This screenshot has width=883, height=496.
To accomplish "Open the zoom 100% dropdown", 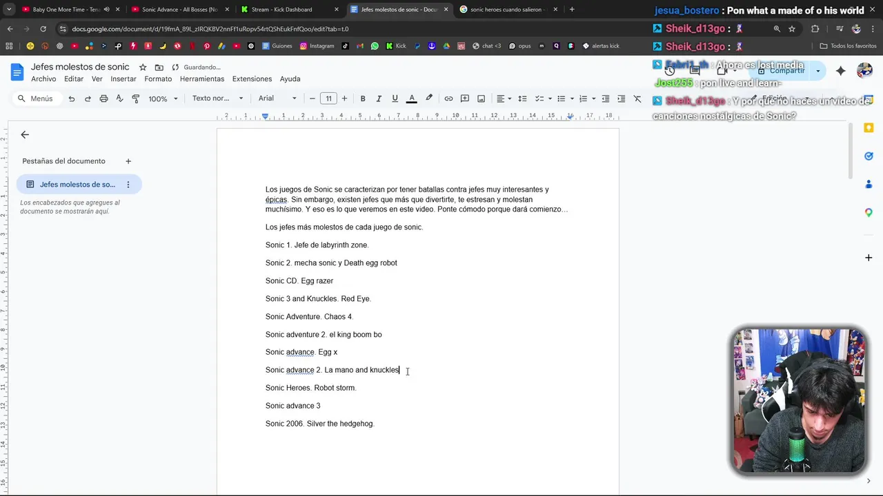I will 163,99.
